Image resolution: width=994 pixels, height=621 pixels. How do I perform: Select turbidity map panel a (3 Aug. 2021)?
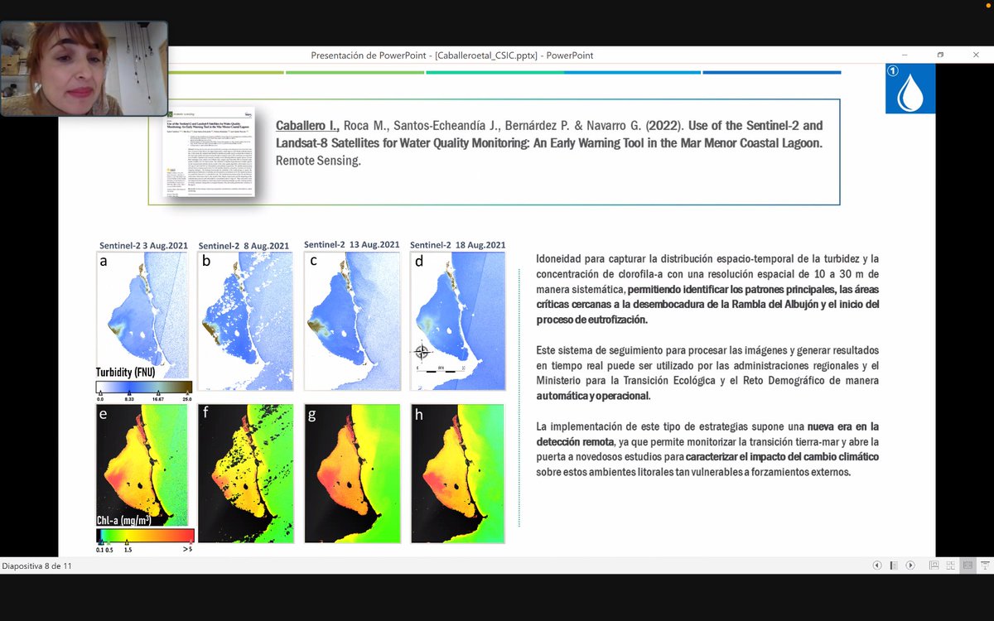pos(144,315)
